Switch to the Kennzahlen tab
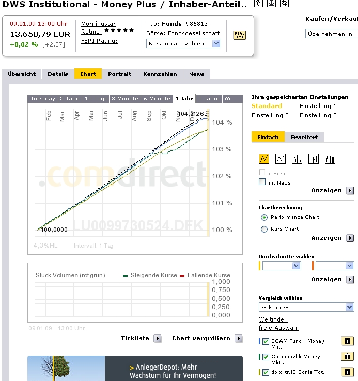Viewport: 358px width, 381px height. coord(160,74)
